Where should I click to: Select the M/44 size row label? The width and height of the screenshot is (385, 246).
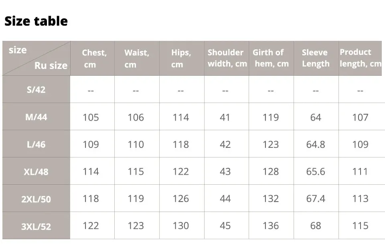click(36, 117)
